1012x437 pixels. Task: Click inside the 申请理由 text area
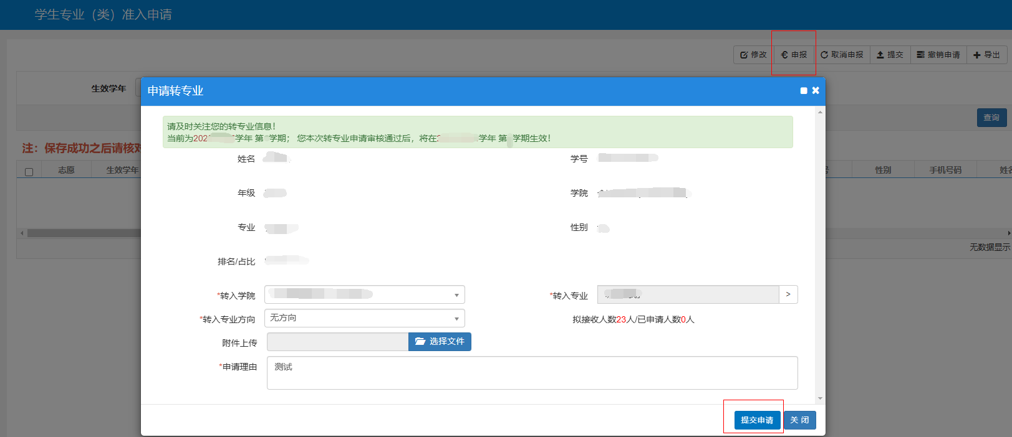[x=532, y=373]
